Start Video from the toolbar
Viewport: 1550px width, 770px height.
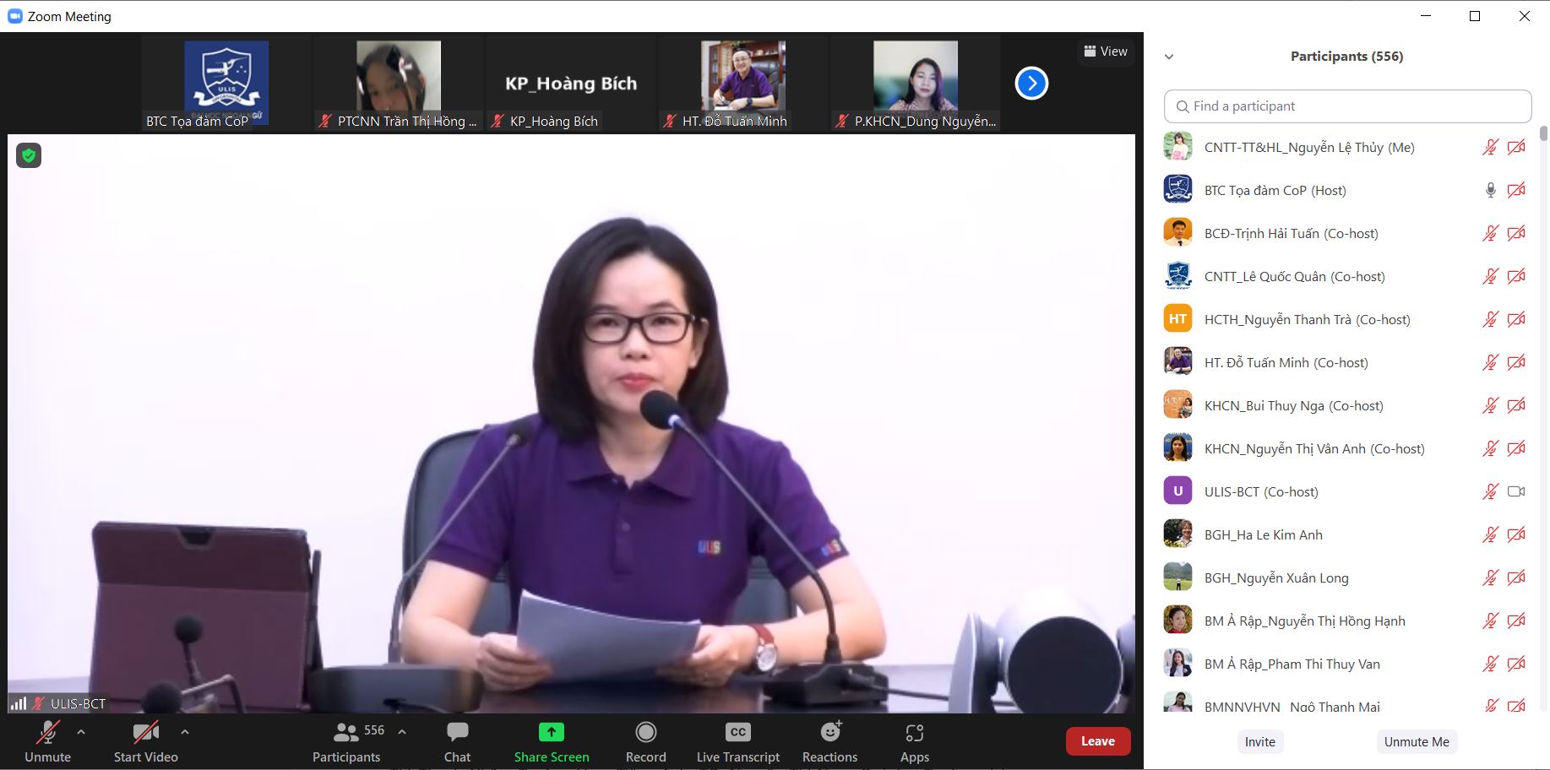145,741
